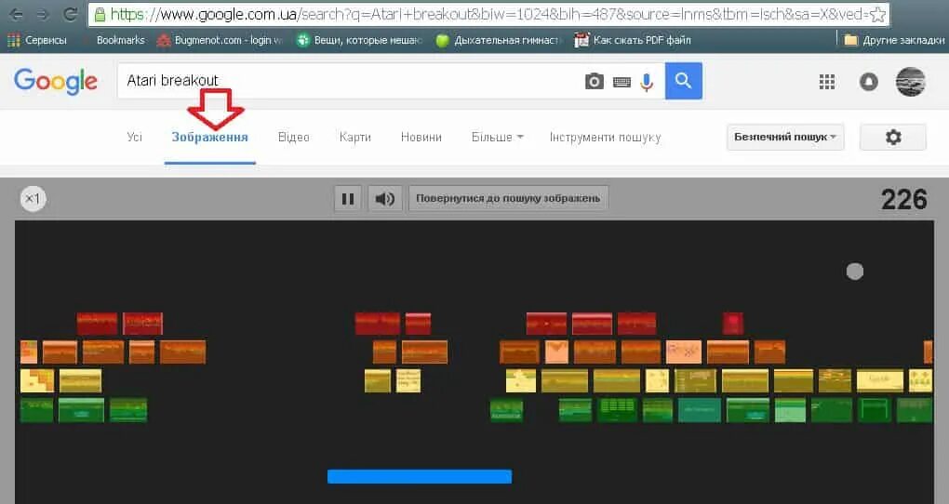
Task: Search by image with camera icon
Action: click(595, 81)
